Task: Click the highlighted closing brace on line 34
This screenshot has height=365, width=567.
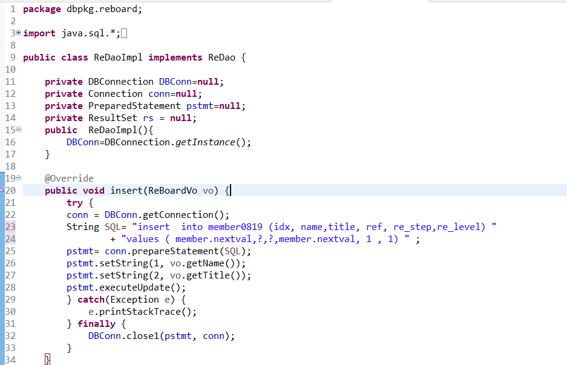Action: pyautogui.click(x=47, y=360)
